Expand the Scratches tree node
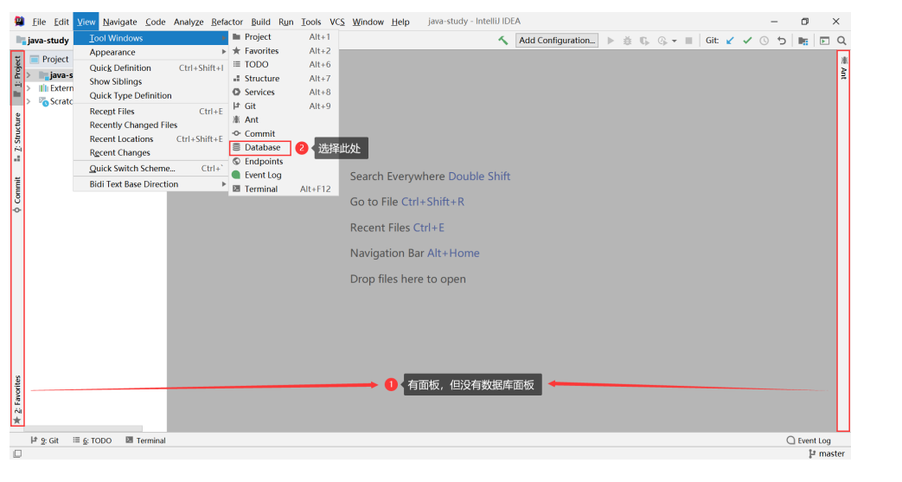 pos(29,101)
